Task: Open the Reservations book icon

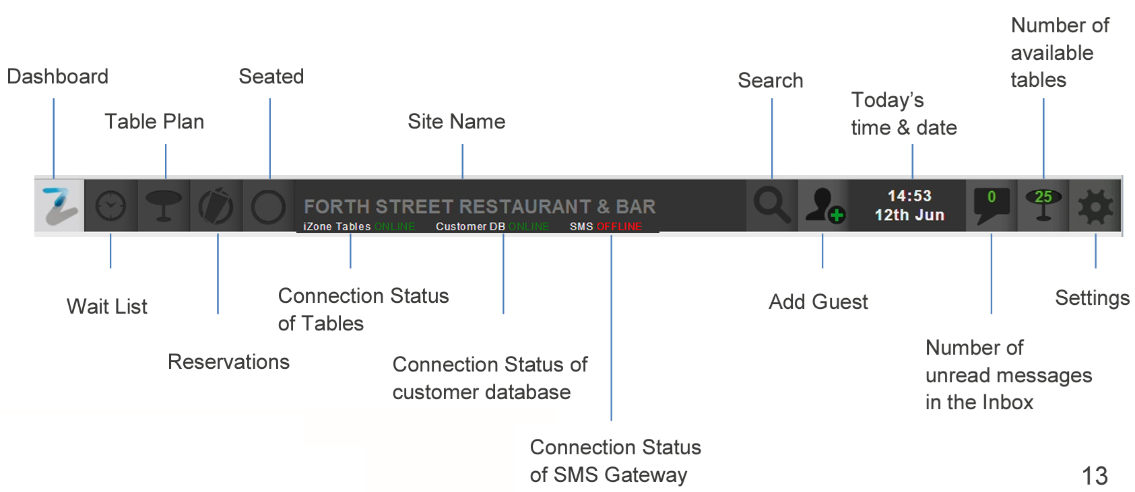Action: 216,206
